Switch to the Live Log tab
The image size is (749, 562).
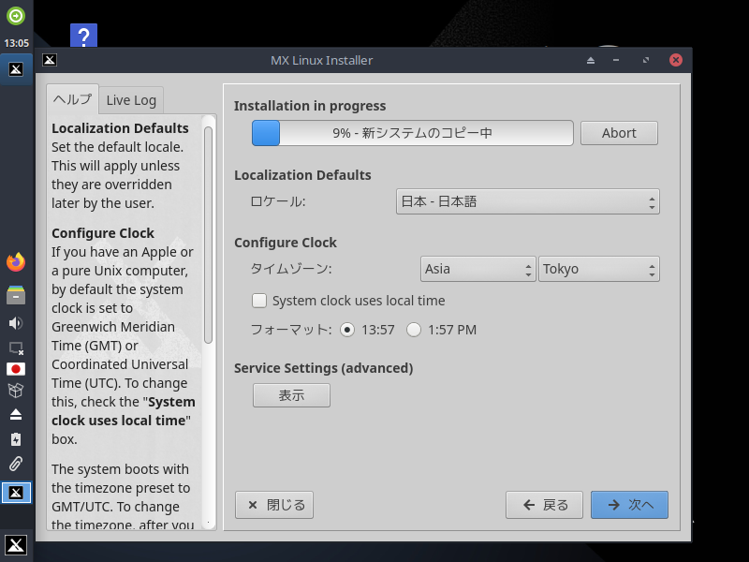click(131, 100)
